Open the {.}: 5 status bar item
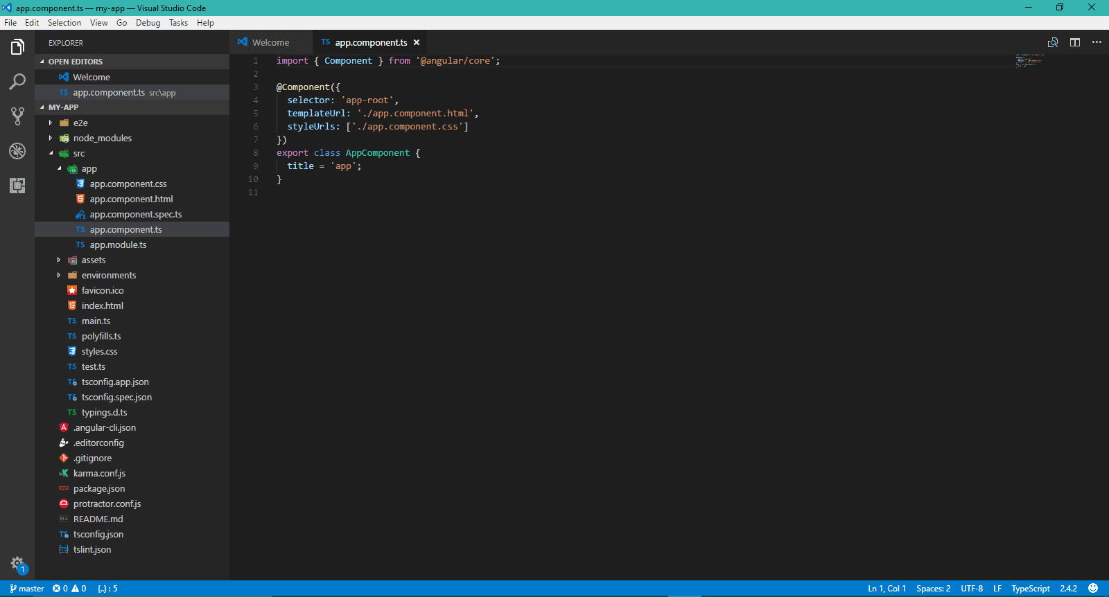This screenshot has width=1109, height=597. [x=107, y=589]
